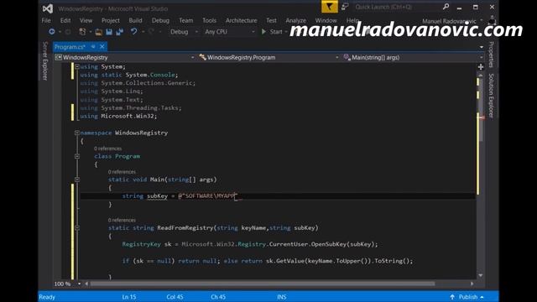
Task: Open the File menu
Action: pyautogui.click(x=46, y=20)
